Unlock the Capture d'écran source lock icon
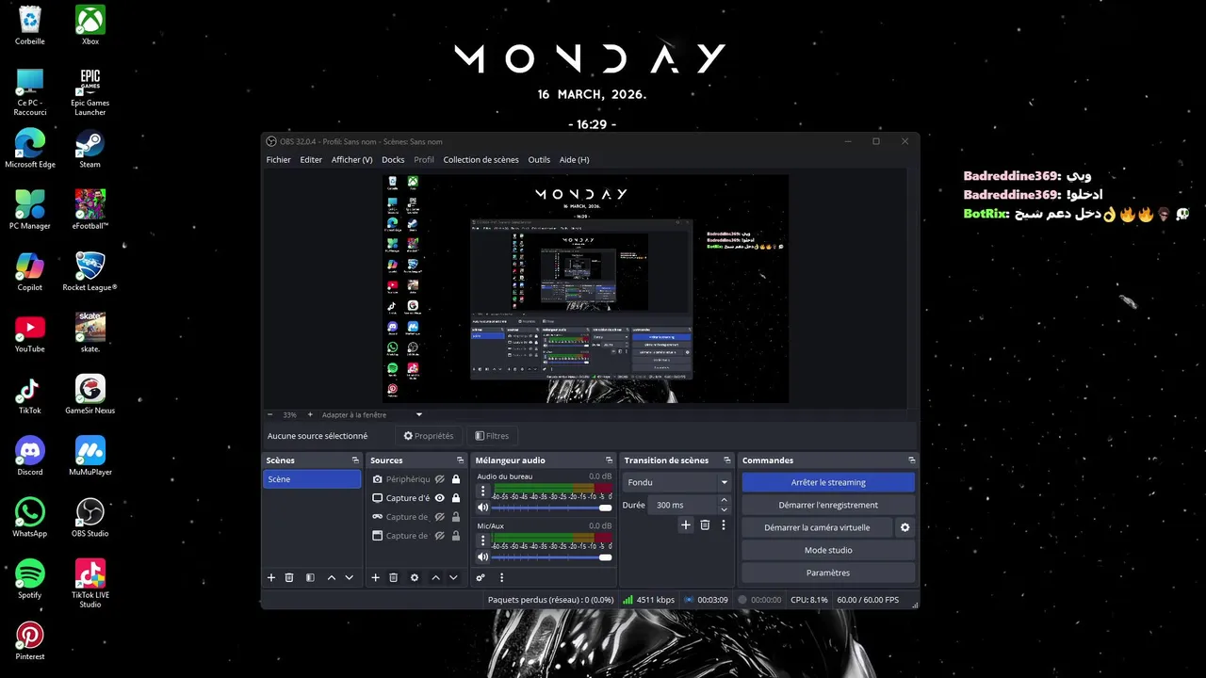The image size is (1206, 678). [x=456, y=498]
